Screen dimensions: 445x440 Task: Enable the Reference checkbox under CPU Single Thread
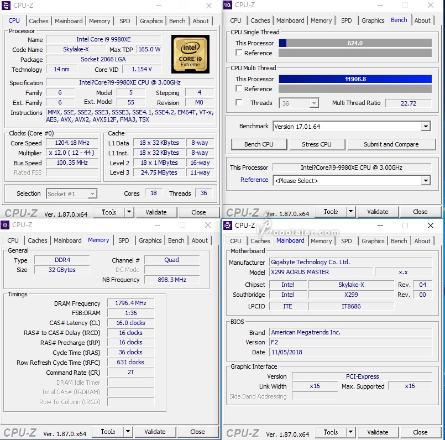click(239, 53)
